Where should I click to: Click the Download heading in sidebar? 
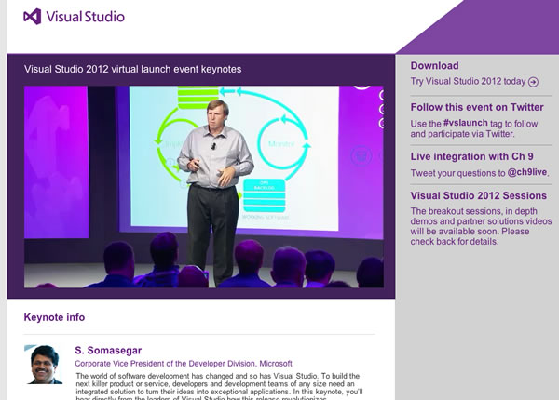[434, 66]
